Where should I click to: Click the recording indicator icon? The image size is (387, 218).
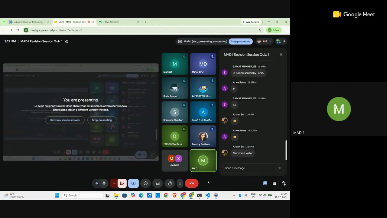259,41
